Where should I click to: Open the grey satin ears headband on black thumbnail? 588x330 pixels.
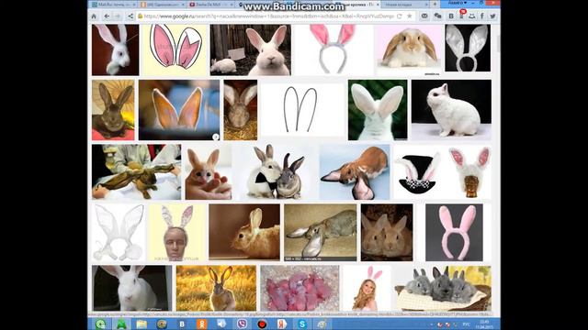pyautogui.click(x=468, y=48)
